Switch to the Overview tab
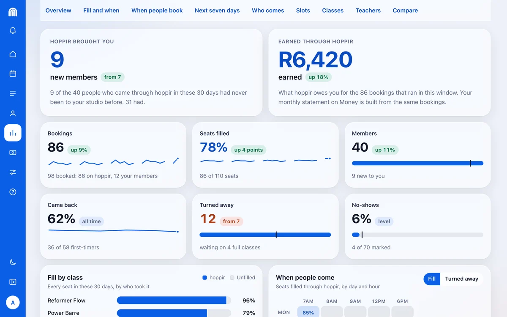The width and height of the screenshot is (507, 317). pos(58,11)
